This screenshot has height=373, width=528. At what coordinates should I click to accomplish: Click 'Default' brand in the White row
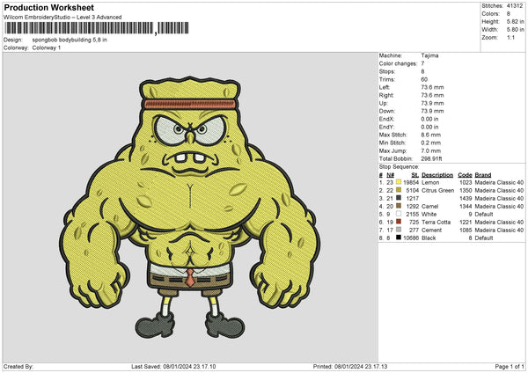click(x=484, y=214)
